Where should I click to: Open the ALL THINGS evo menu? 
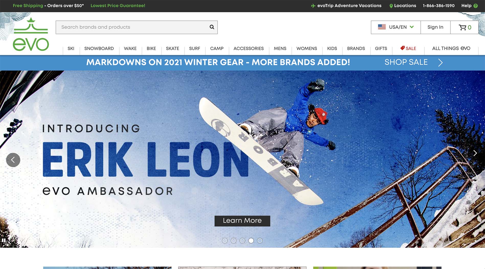click(451, 48)
